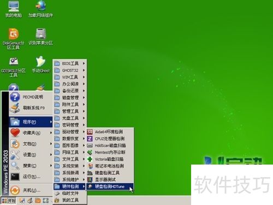Open 运行(R) from the start menu
This screenshot has width=273, height=205.
click(31, 177)
